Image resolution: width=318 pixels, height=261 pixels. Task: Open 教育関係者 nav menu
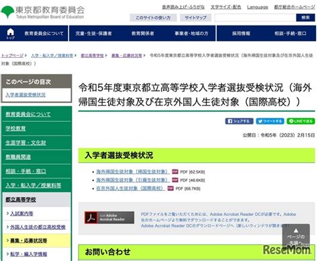tap(143, 34)
